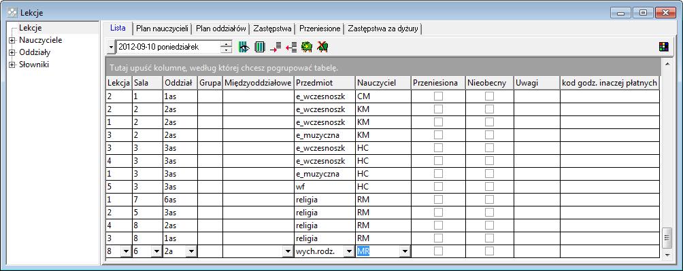Open the Zastępstwa za dyżury tab
The image size is (683, 271).
[383, 29]
